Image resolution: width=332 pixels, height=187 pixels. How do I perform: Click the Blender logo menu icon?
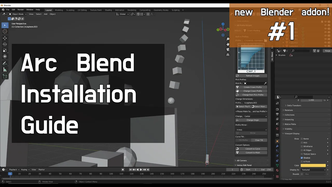3,10
